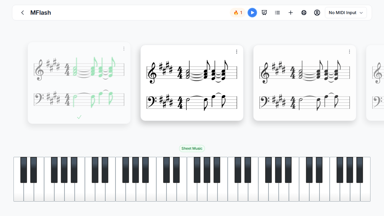Viewport: 384px width, 216px height.
Task: Click the Sheet Music tag
Action: [192, 148]
